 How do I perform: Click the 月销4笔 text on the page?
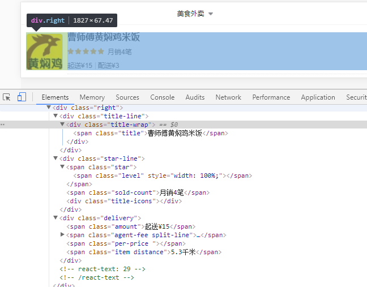tap(120, 52)
